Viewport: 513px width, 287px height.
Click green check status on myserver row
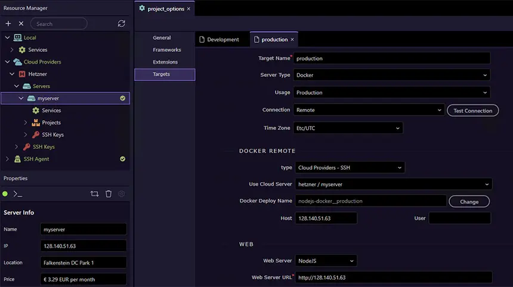pos(122,98)
